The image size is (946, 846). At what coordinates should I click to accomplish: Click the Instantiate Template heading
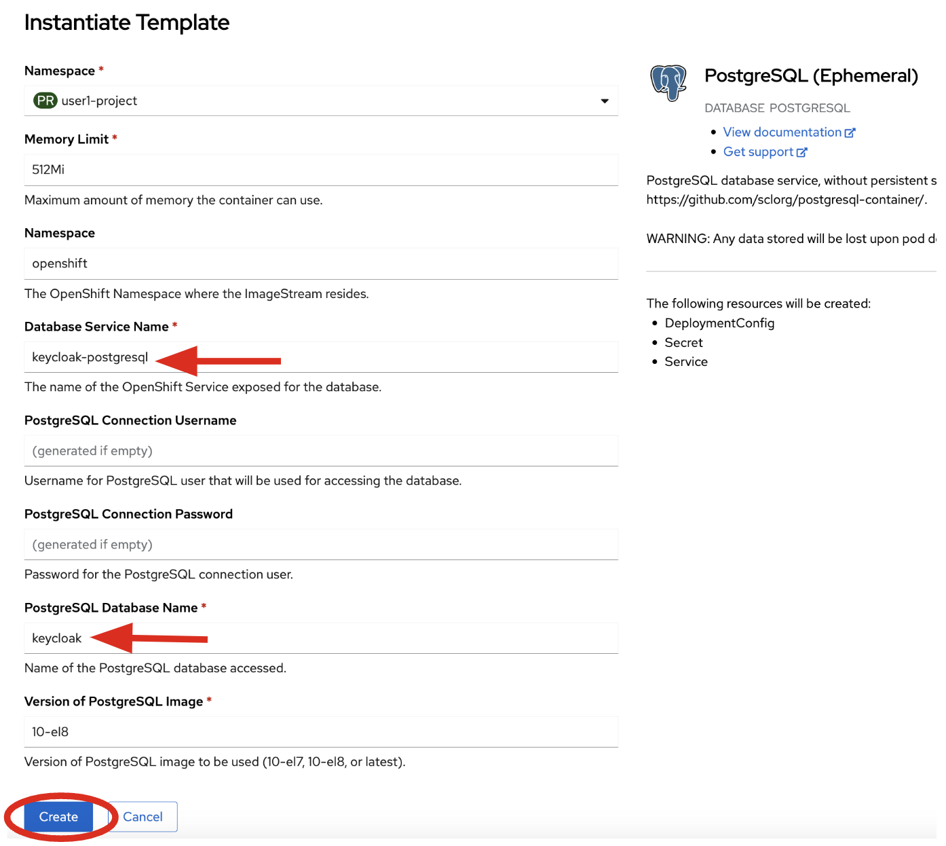[127, 22]
